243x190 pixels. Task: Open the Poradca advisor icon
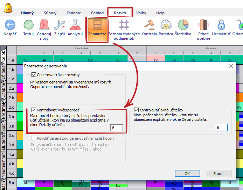coord(166,25)
